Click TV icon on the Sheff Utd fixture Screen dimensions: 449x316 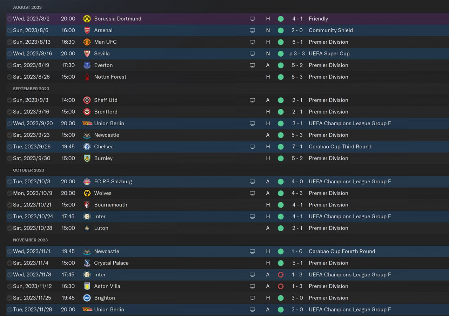(x=252, y=100)
